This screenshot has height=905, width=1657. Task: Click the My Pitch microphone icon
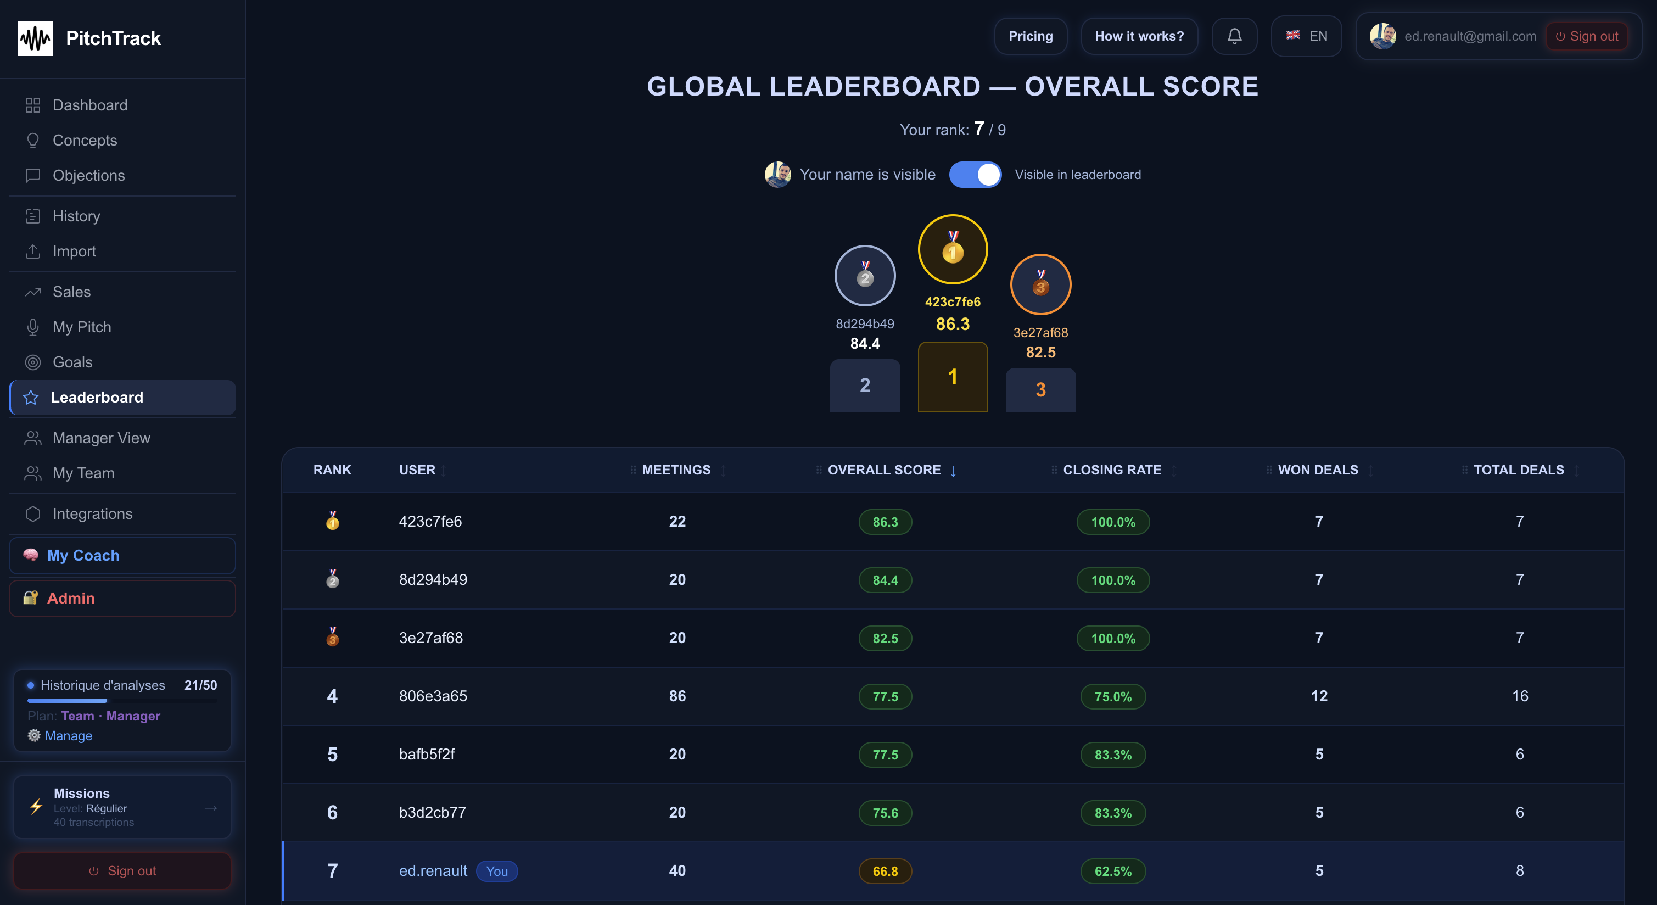pos(33,327)
